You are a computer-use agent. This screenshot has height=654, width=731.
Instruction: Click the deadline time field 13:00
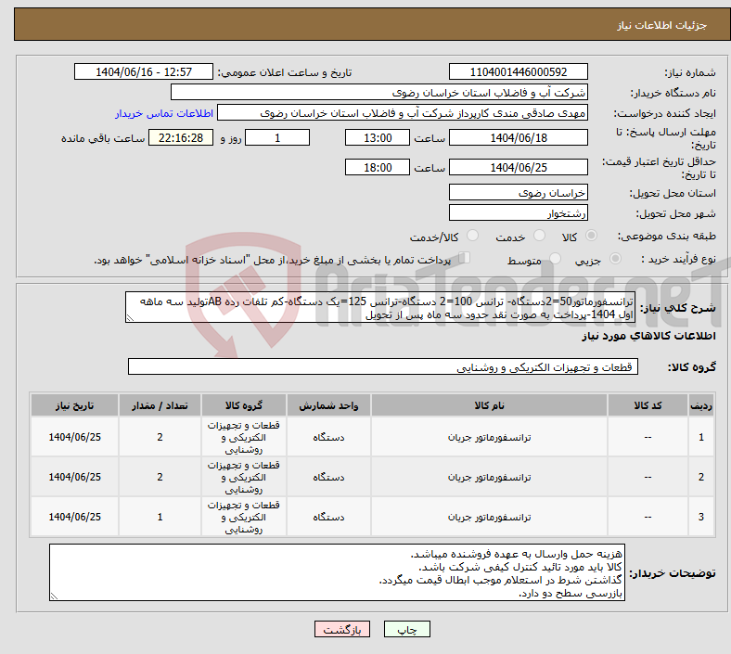[x=378, y=138]
